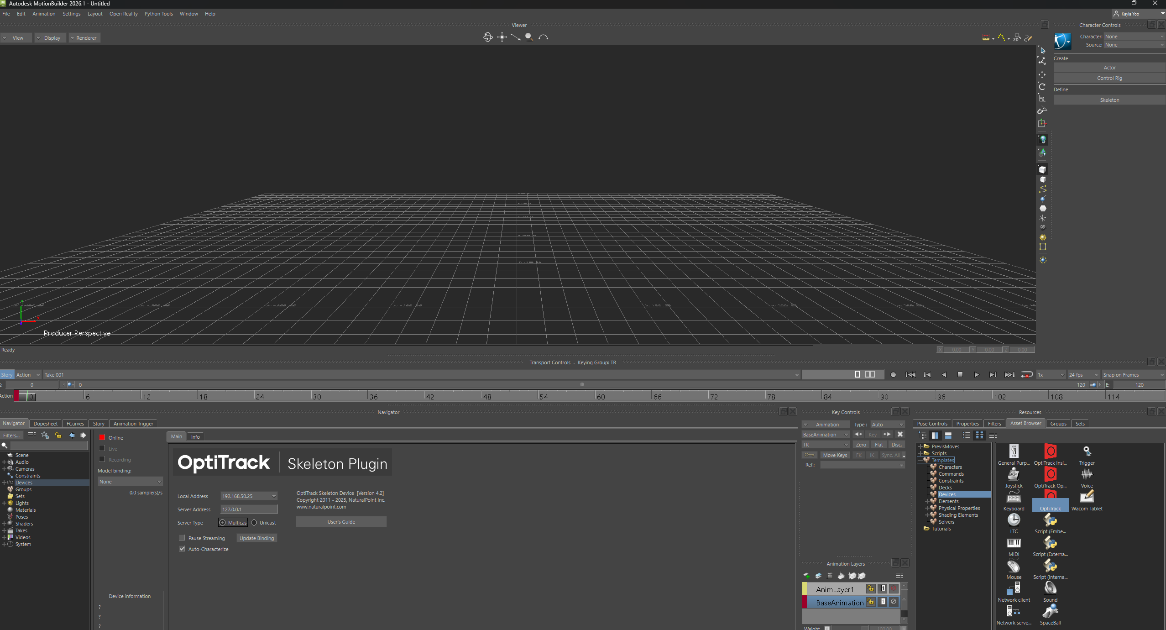The height and width of the screenshot is (630, 1166).
Task: Click the rotate tool in viewer toolbar
Action: [1042, 87]
